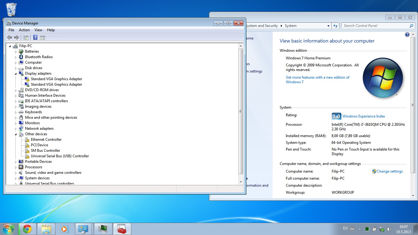Click the Batteries category icon
The height and width of the screenshot is (235, 418).
pos(21,51)
